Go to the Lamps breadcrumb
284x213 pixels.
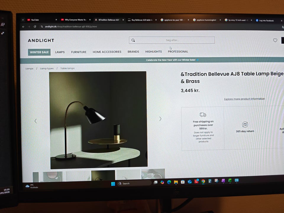pyautogui.click(x=29, y=68)
